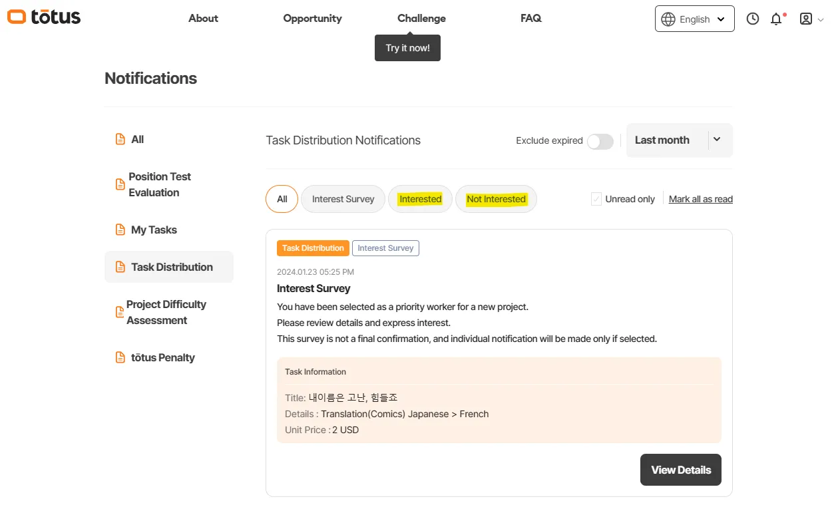
Task: Open the Challenge menu item
Action: [x=421, y=19]
